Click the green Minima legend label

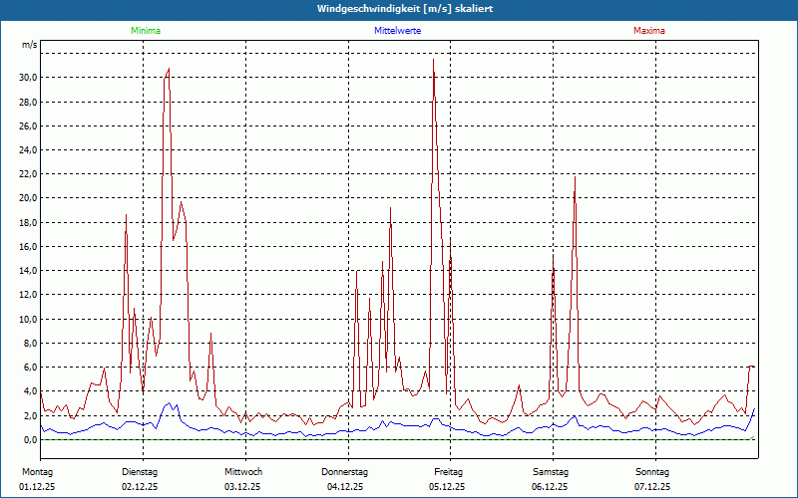point(145,31)
